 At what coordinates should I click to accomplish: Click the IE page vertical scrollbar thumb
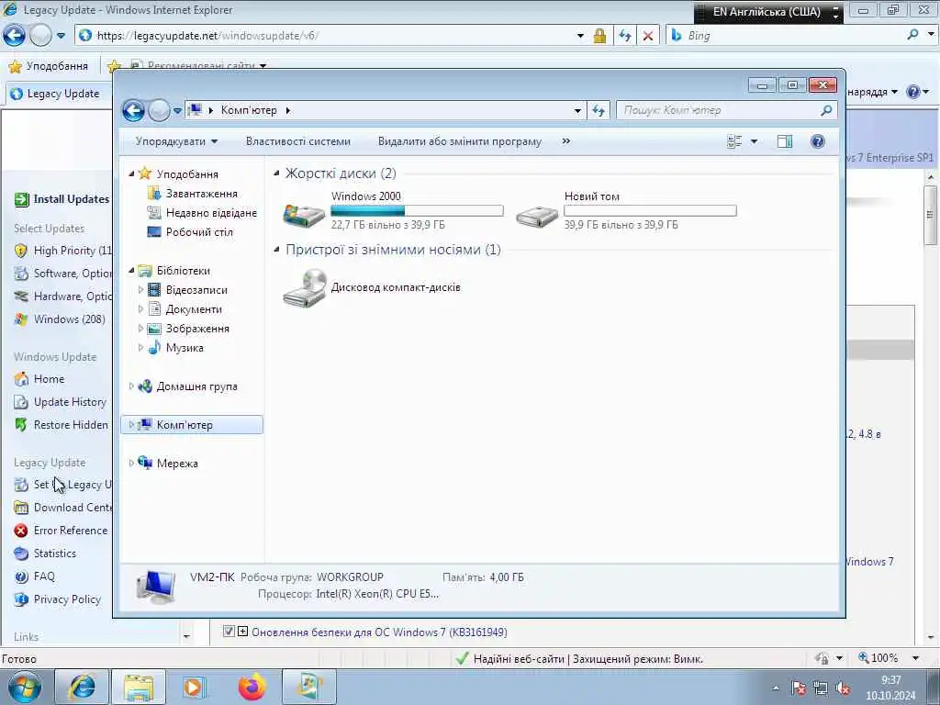pos(930,215)
